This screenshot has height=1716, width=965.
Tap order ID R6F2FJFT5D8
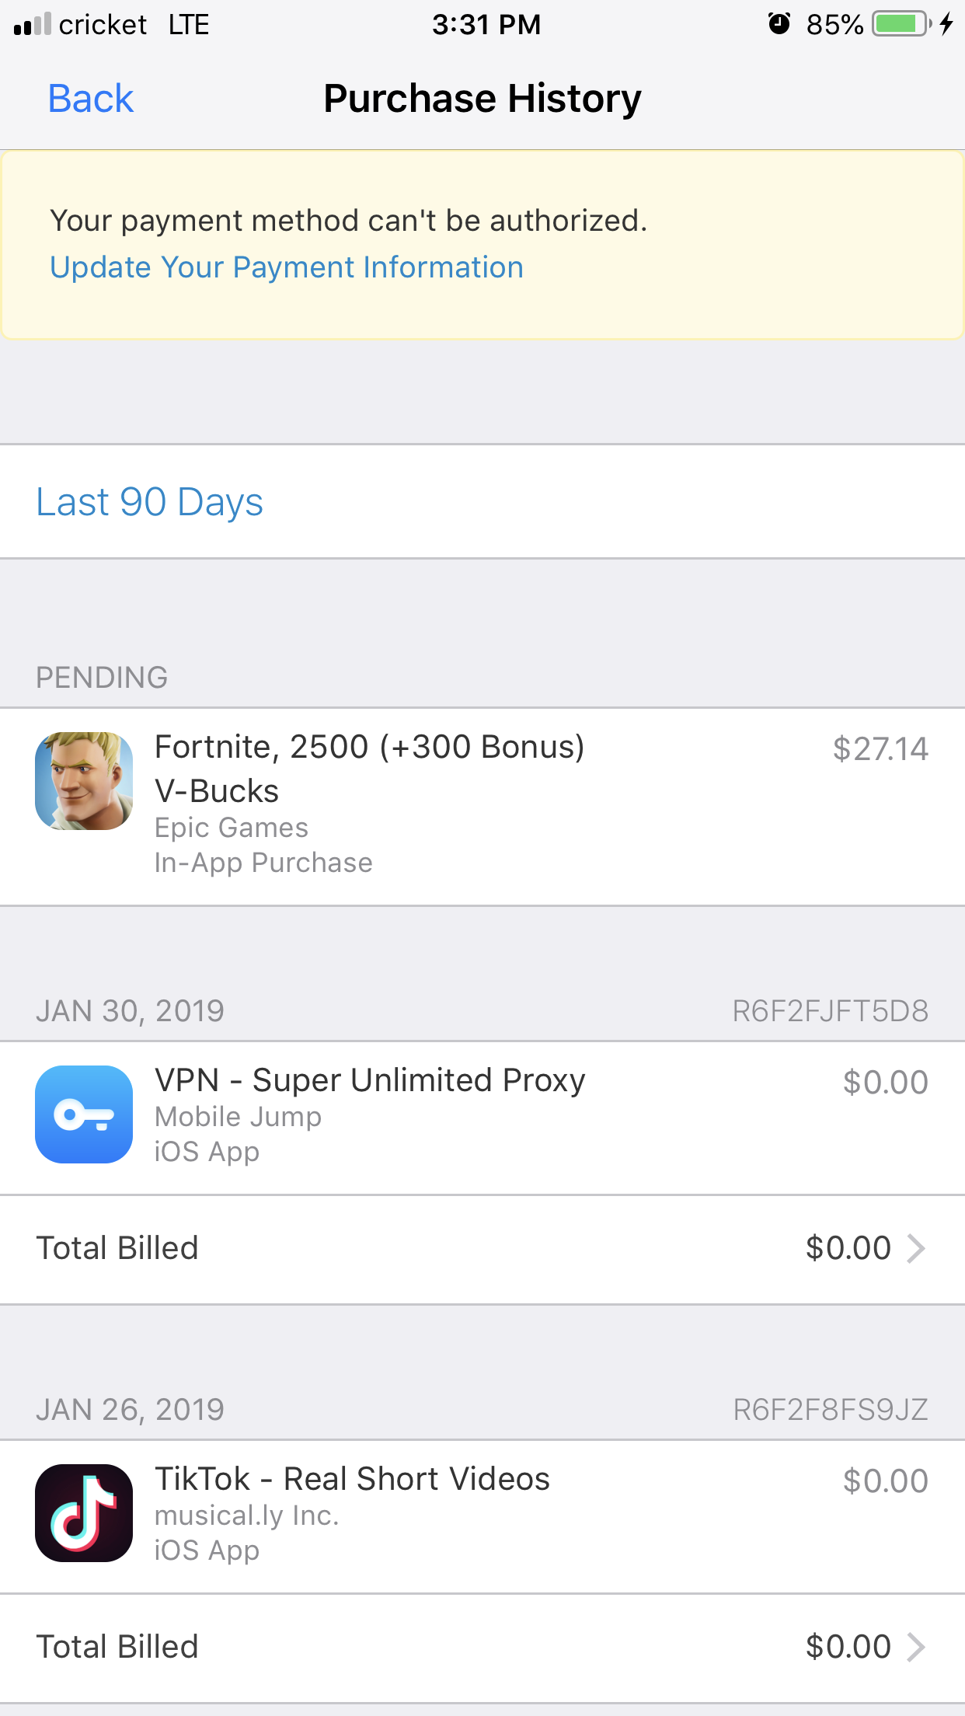click(831, 1011)
